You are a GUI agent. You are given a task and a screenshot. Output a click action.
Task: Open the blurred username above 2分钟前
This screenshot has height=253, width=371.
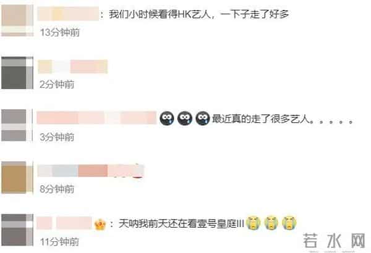tap(73, 67)
